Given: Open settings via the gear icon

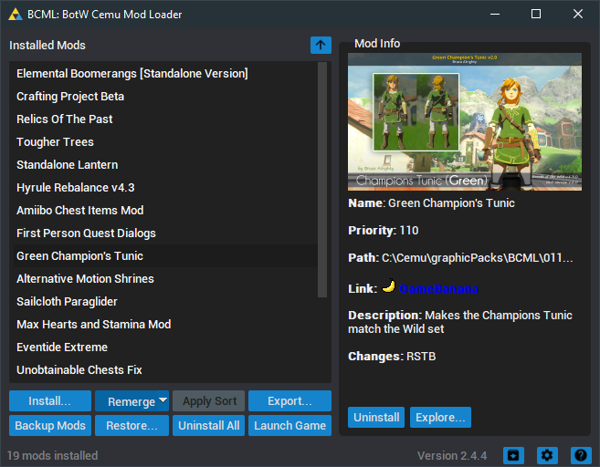Looking at the screenshot, I should tap(547, 455).
